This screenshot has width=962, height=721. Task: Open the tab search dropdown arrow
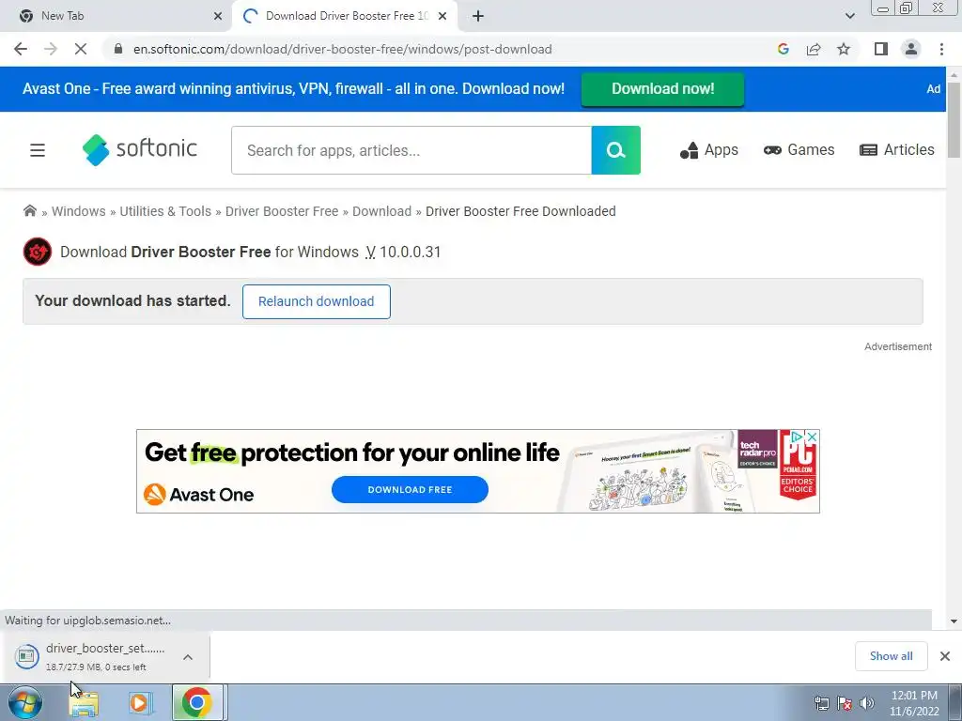tap(849, 16)
